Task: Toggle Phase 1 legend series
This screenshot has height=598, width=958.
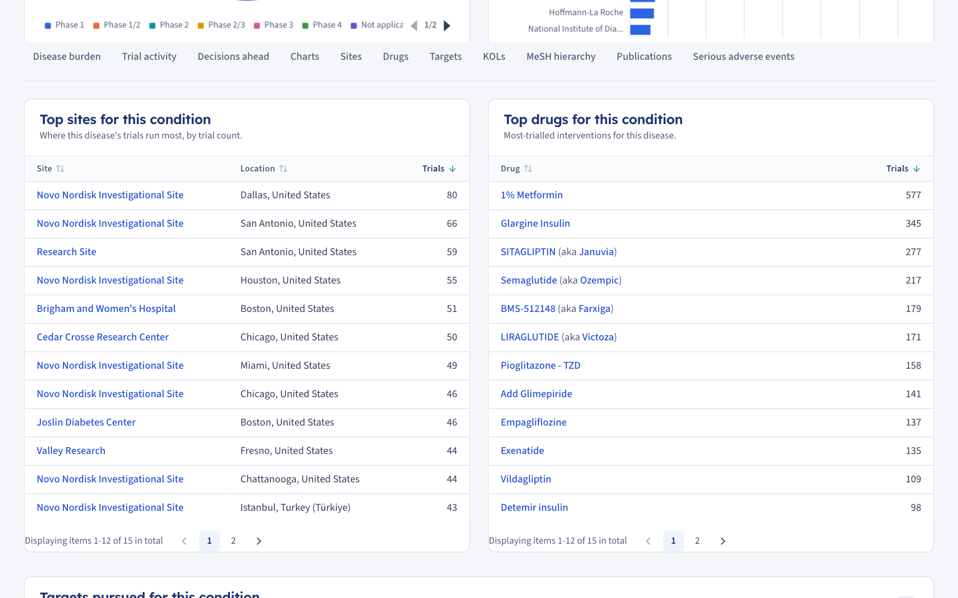Action: click(64, 25)
